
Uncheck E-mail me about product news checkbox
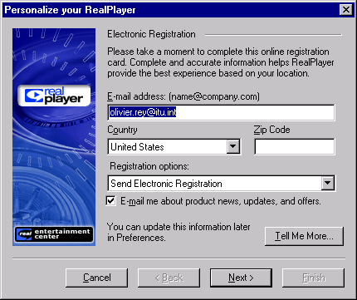(x=110, y=200)
